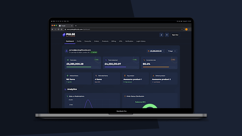The height and width of the screenshot is (136, 242).
Task: Click the £5,285,000.28 total sales value
Action: tap(75, 64)
